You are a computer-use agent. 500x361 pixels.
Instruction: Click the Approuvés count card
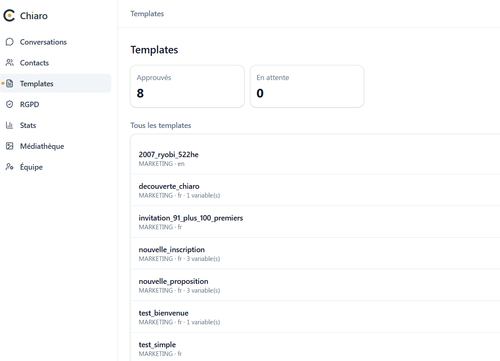[x=187, y=86]
